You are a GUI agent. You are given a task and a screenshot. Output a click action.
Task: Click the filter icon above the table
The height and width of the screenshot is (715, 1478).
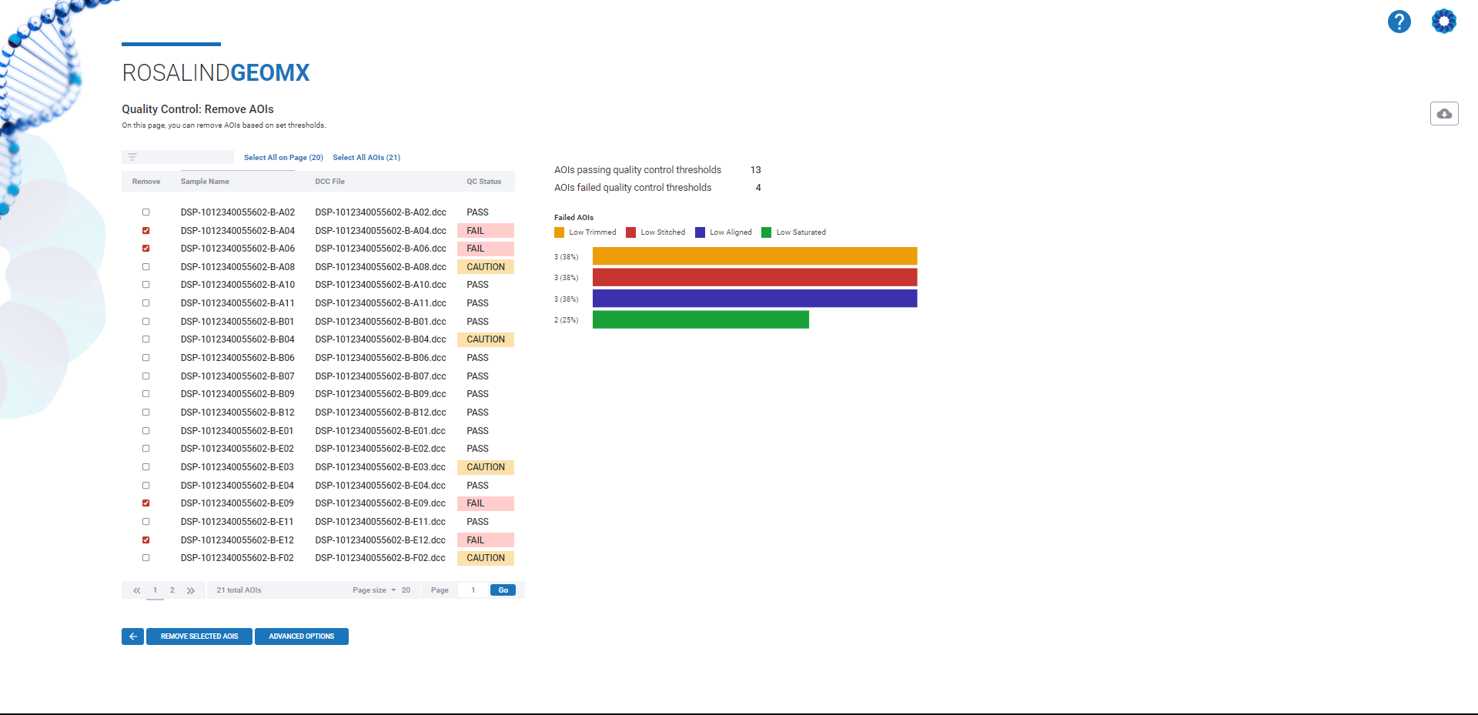tap(132, 157)
